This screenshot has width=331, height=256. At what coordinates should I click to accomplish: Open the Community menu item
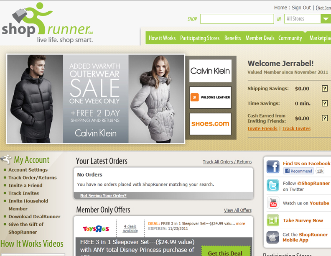pos(290,38)
